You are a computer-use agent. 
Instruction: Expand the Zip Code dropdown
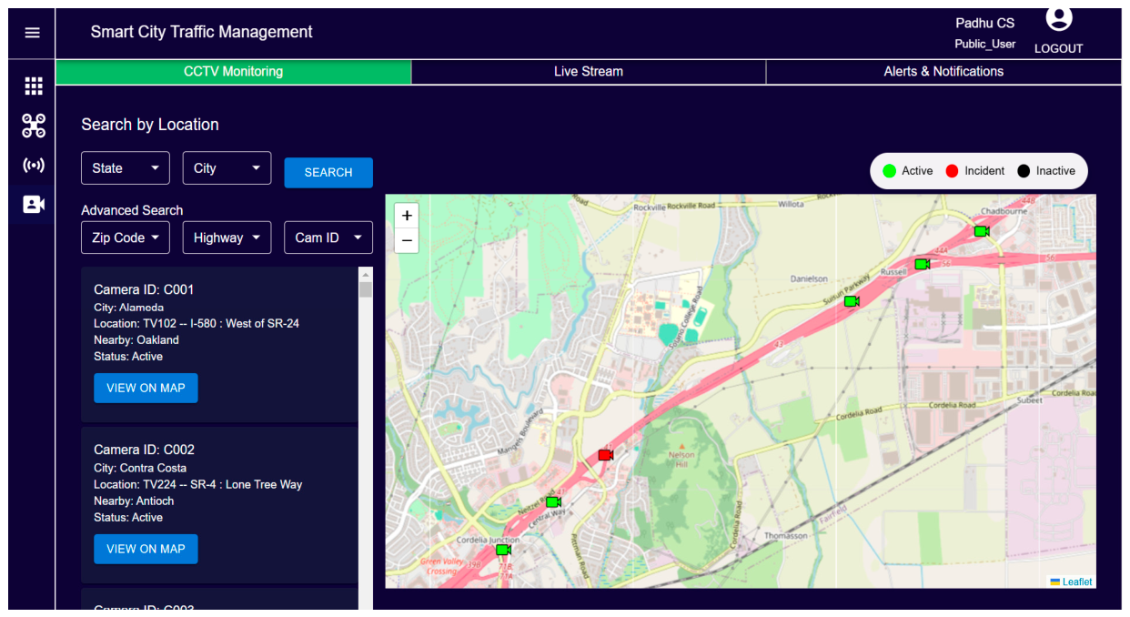click(x=126, y=238)
